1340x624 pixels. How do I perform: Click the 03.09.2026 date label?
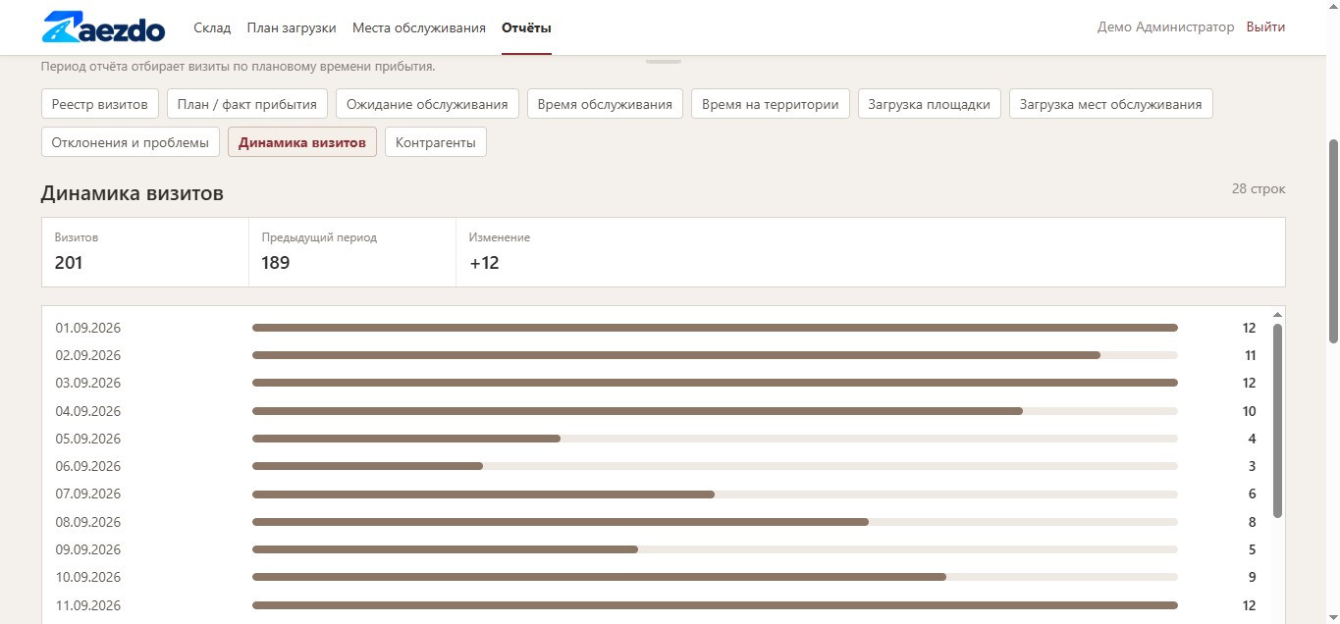pyautogui.click(x=88, y=383)
